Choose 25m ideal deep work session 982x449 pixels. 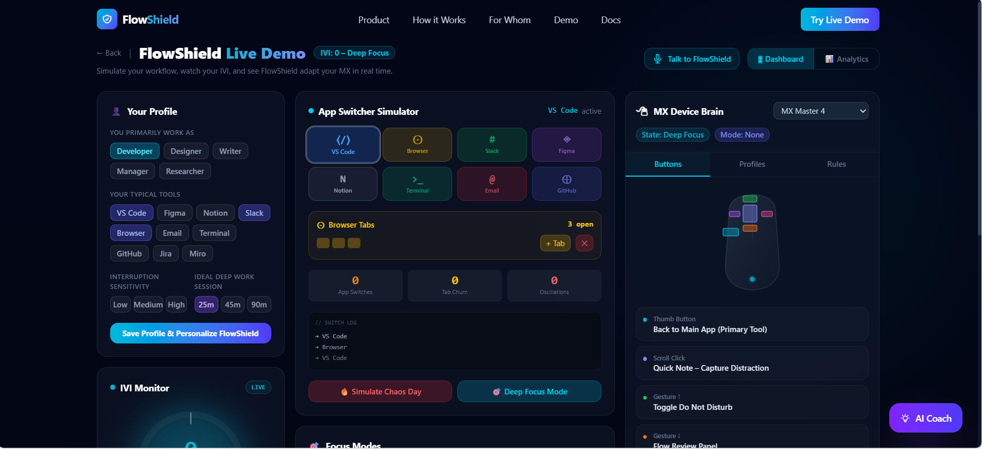click(x=206, y=304)
